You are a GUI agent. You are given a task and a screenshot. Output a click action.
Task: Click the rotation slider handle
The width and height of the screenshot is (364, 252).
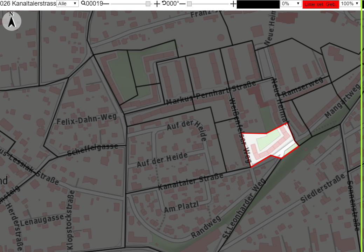(x=190, y=4)
